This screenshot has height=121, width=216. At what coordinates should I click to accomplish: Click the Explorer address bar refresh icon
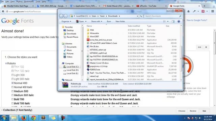(141, 16)
